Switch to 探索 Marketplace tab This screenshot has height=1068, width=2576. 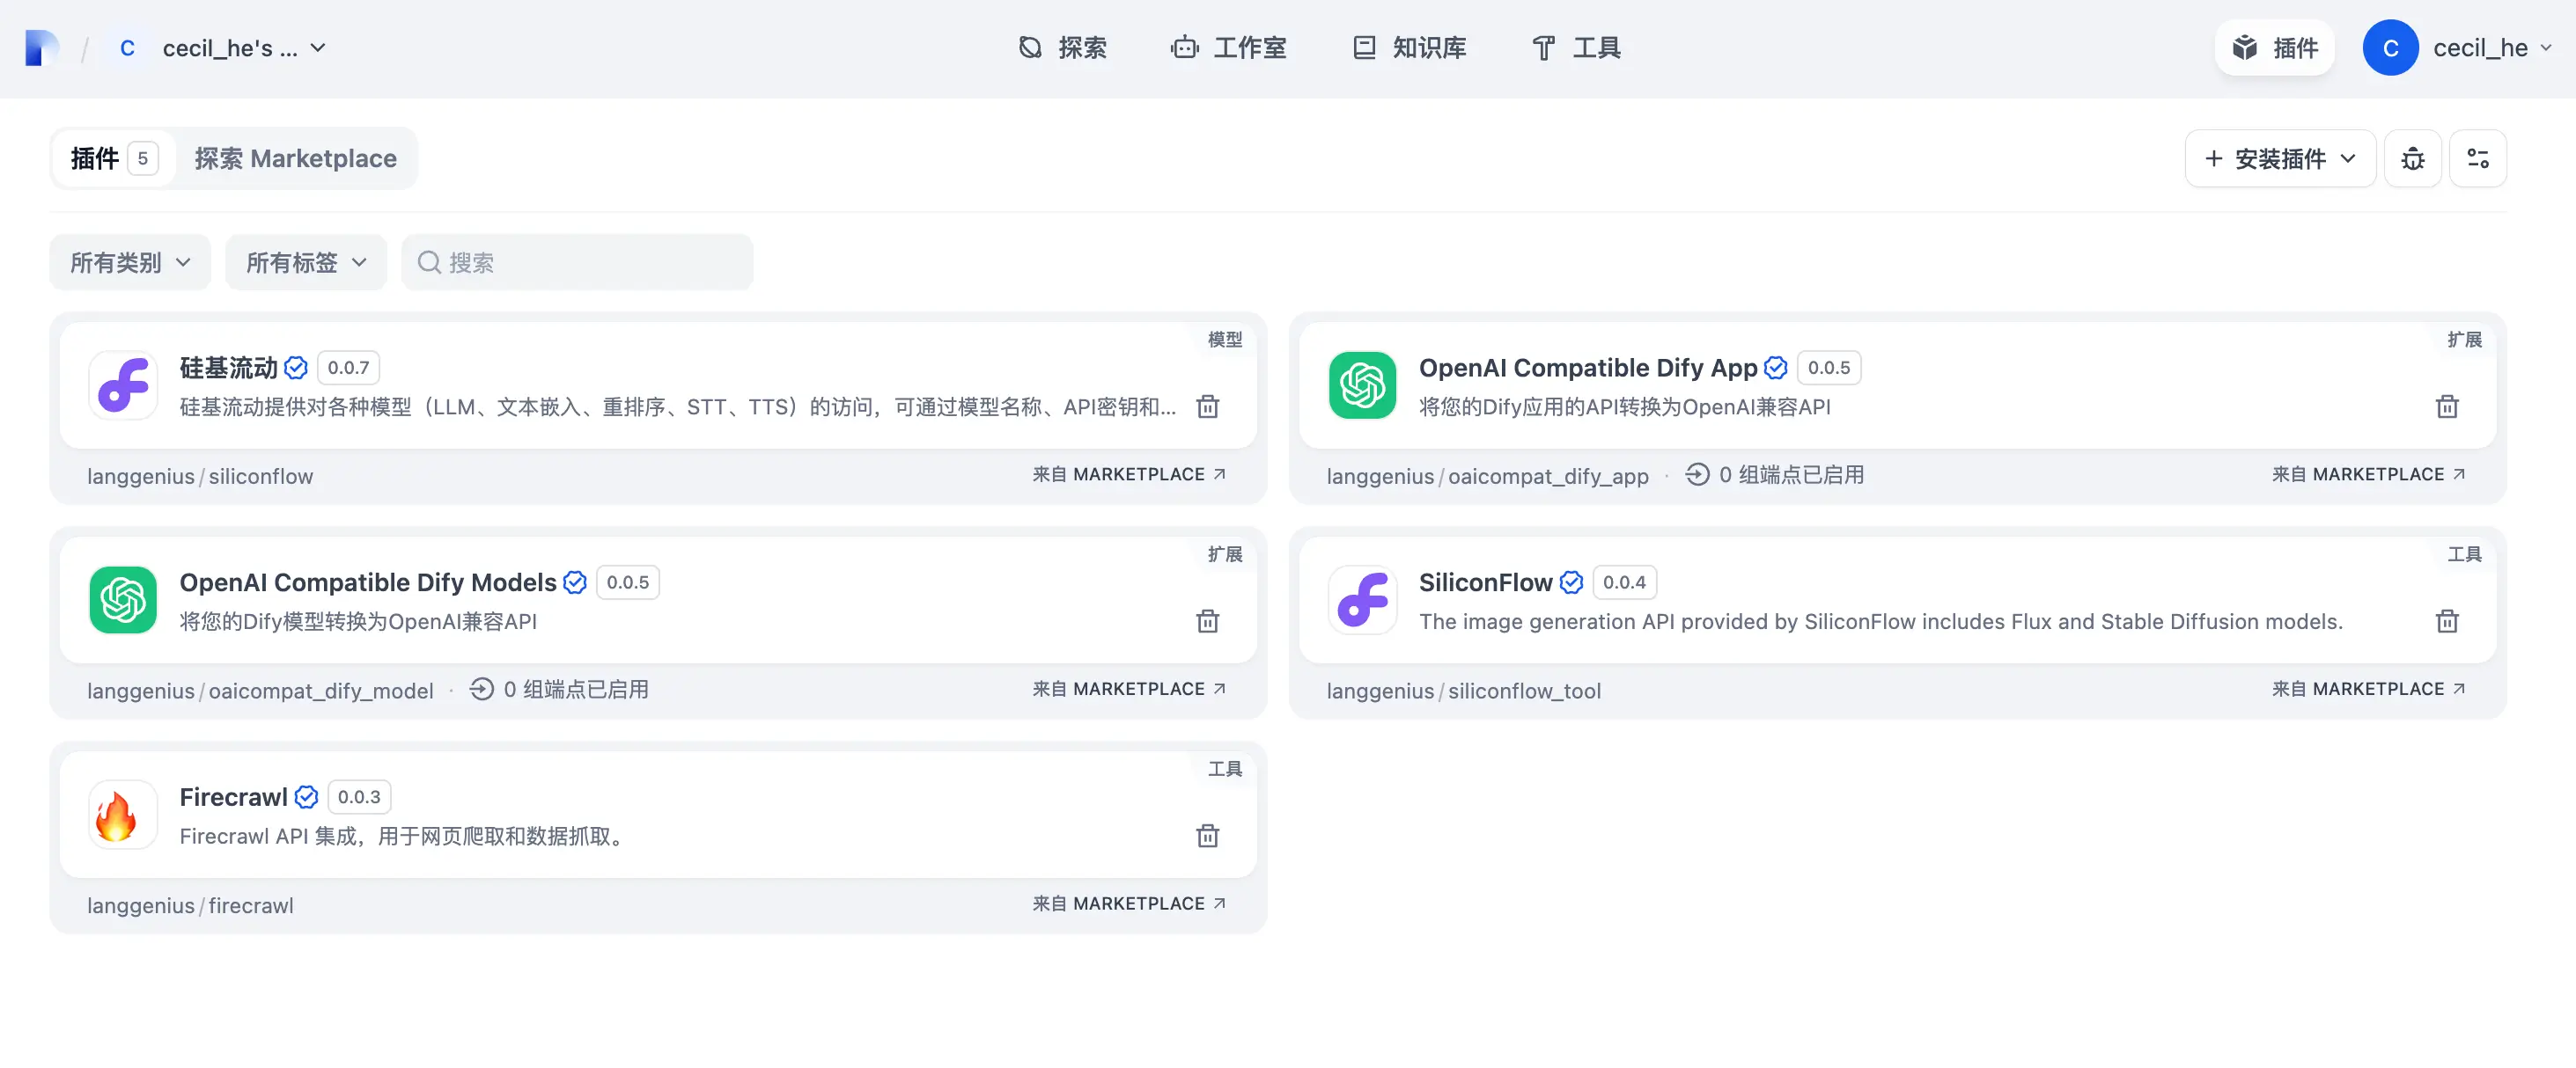(x=295, y=159)
